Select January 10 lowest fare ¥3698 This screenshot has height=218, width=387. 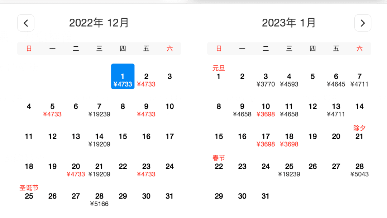click(x=266, y=110)
